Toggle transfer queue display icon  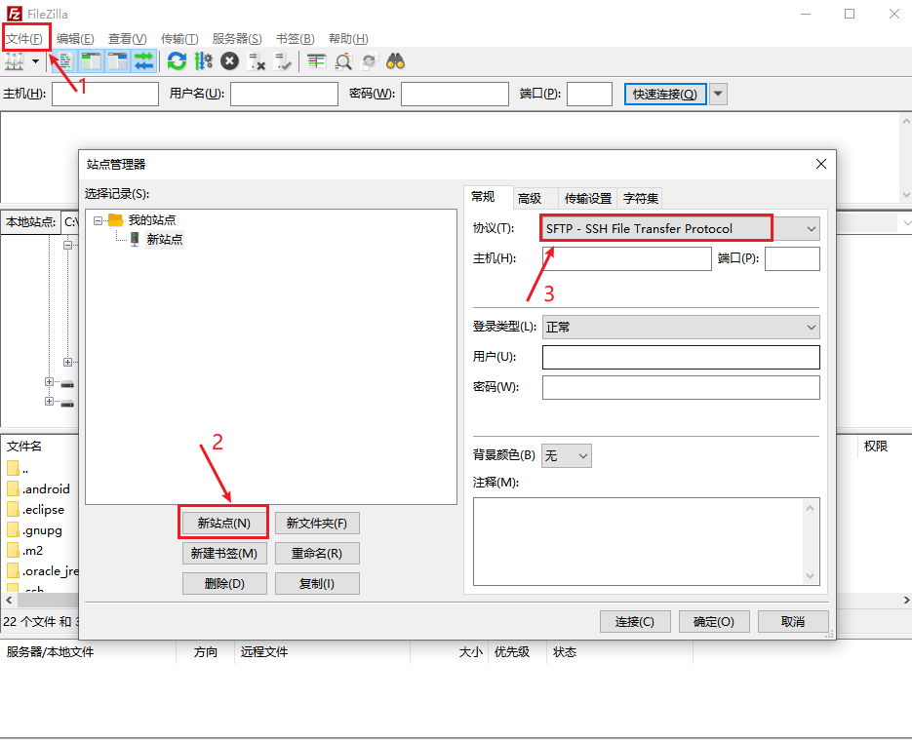pyautogui.click(x=143, y=61)
